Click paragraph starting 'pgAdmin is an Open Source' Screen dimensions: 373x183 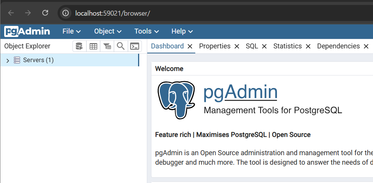pyautogui.click(x=264, y=157)
